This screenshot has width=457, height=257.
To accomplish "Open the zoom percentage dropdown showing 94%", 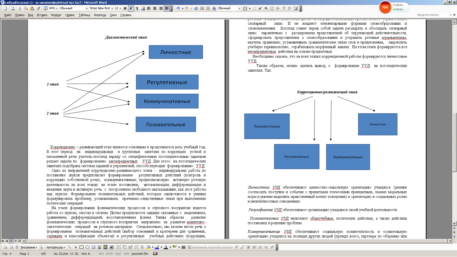I will coord(57,8).
